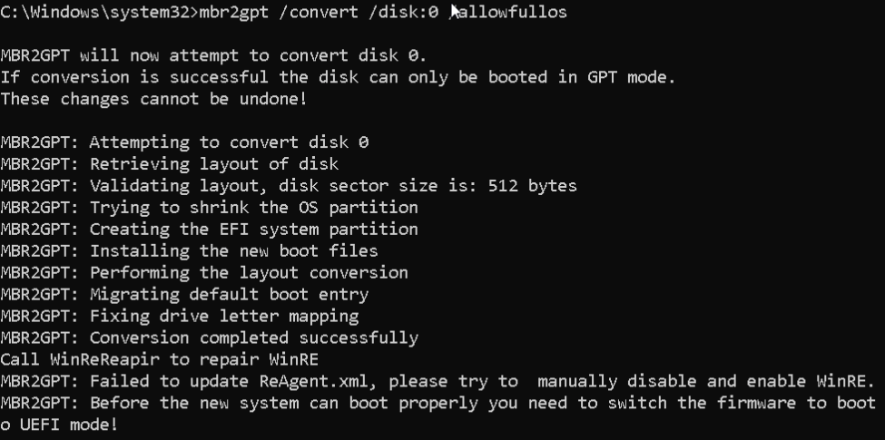Click the '512 bytes' sector size text

532,186
